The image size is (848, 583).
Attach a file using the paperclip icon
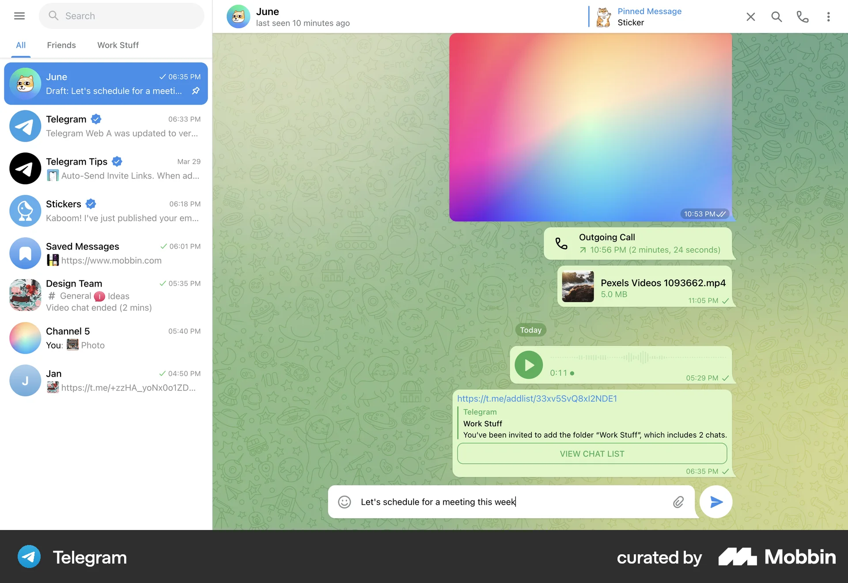678,502
